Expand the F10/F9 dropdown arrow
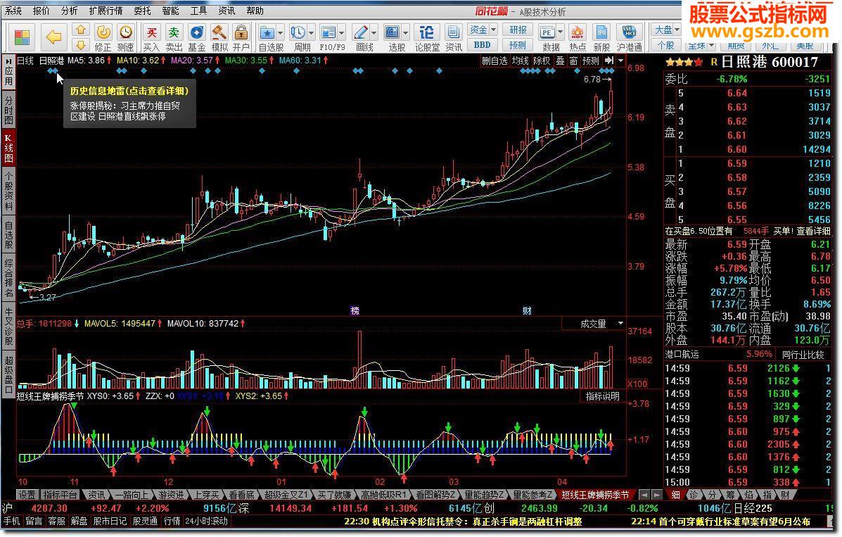This screenshot has width=842, height=537. (x=342, y=33)
